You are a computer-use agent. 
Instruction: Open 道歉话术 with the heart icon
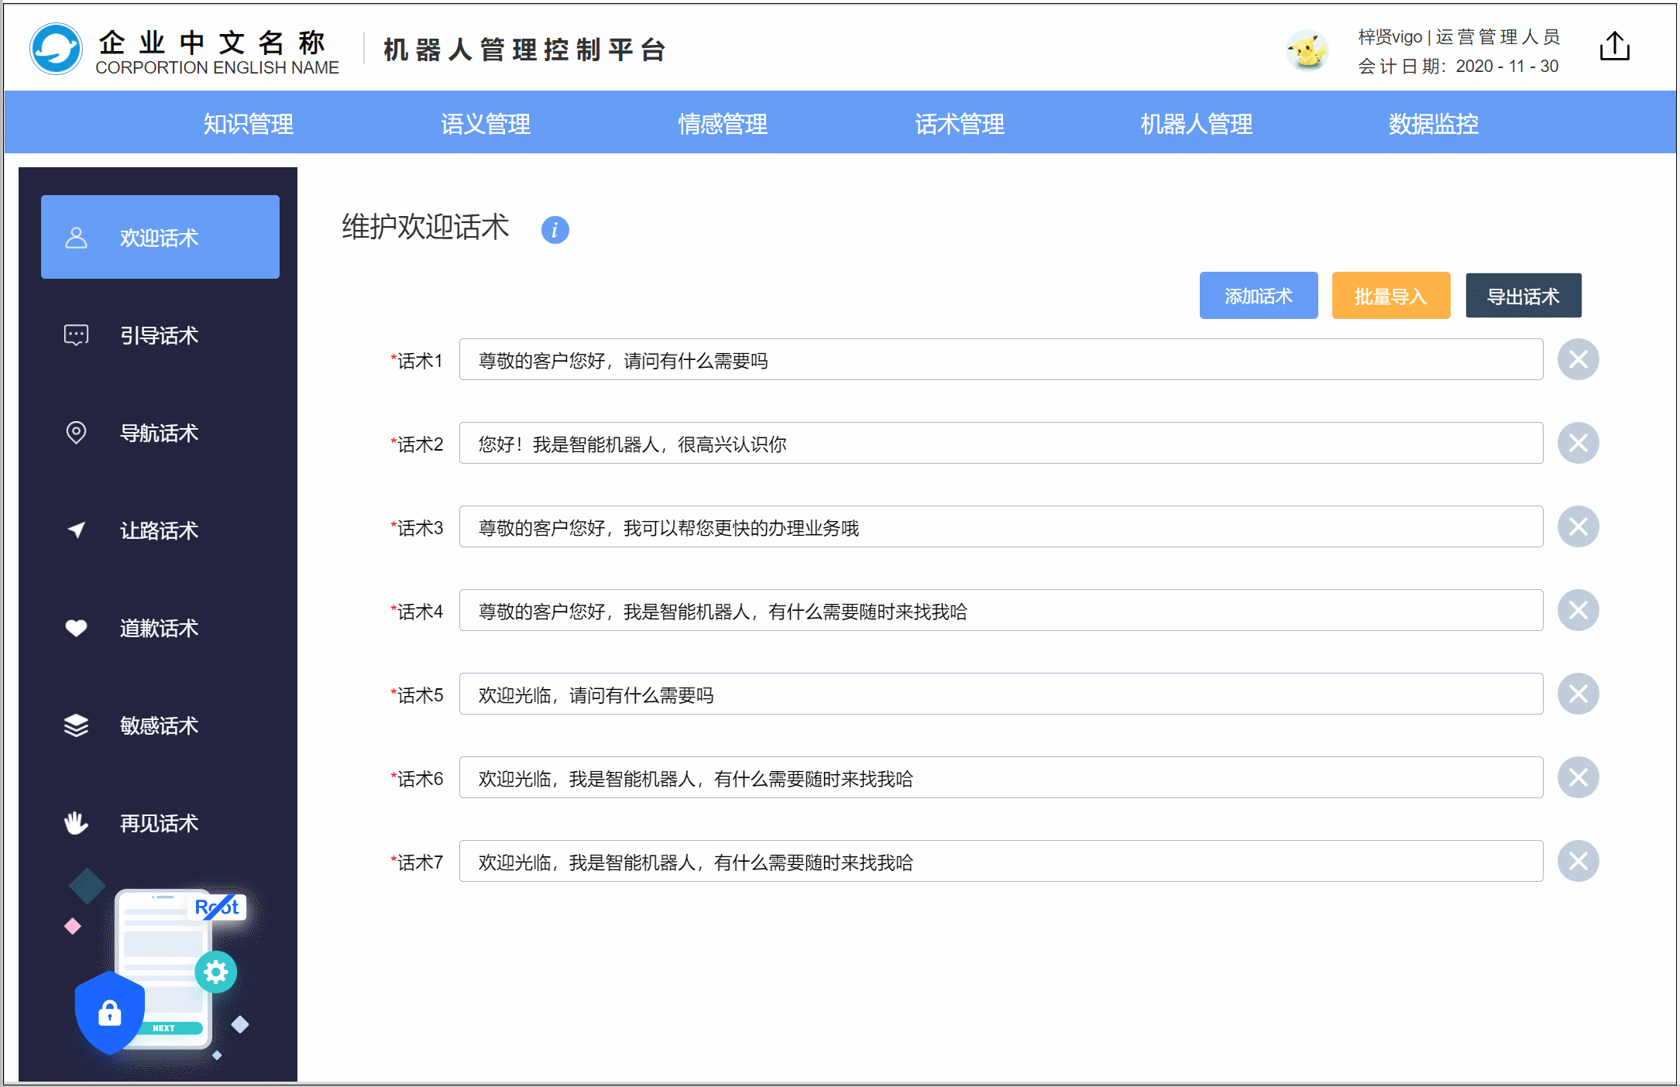(160, 628)
